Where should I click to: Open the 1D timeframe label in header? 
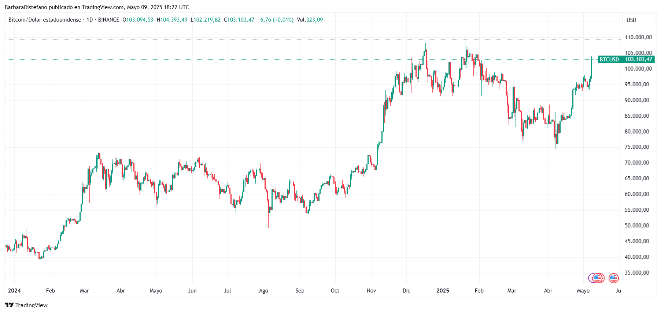90,20
